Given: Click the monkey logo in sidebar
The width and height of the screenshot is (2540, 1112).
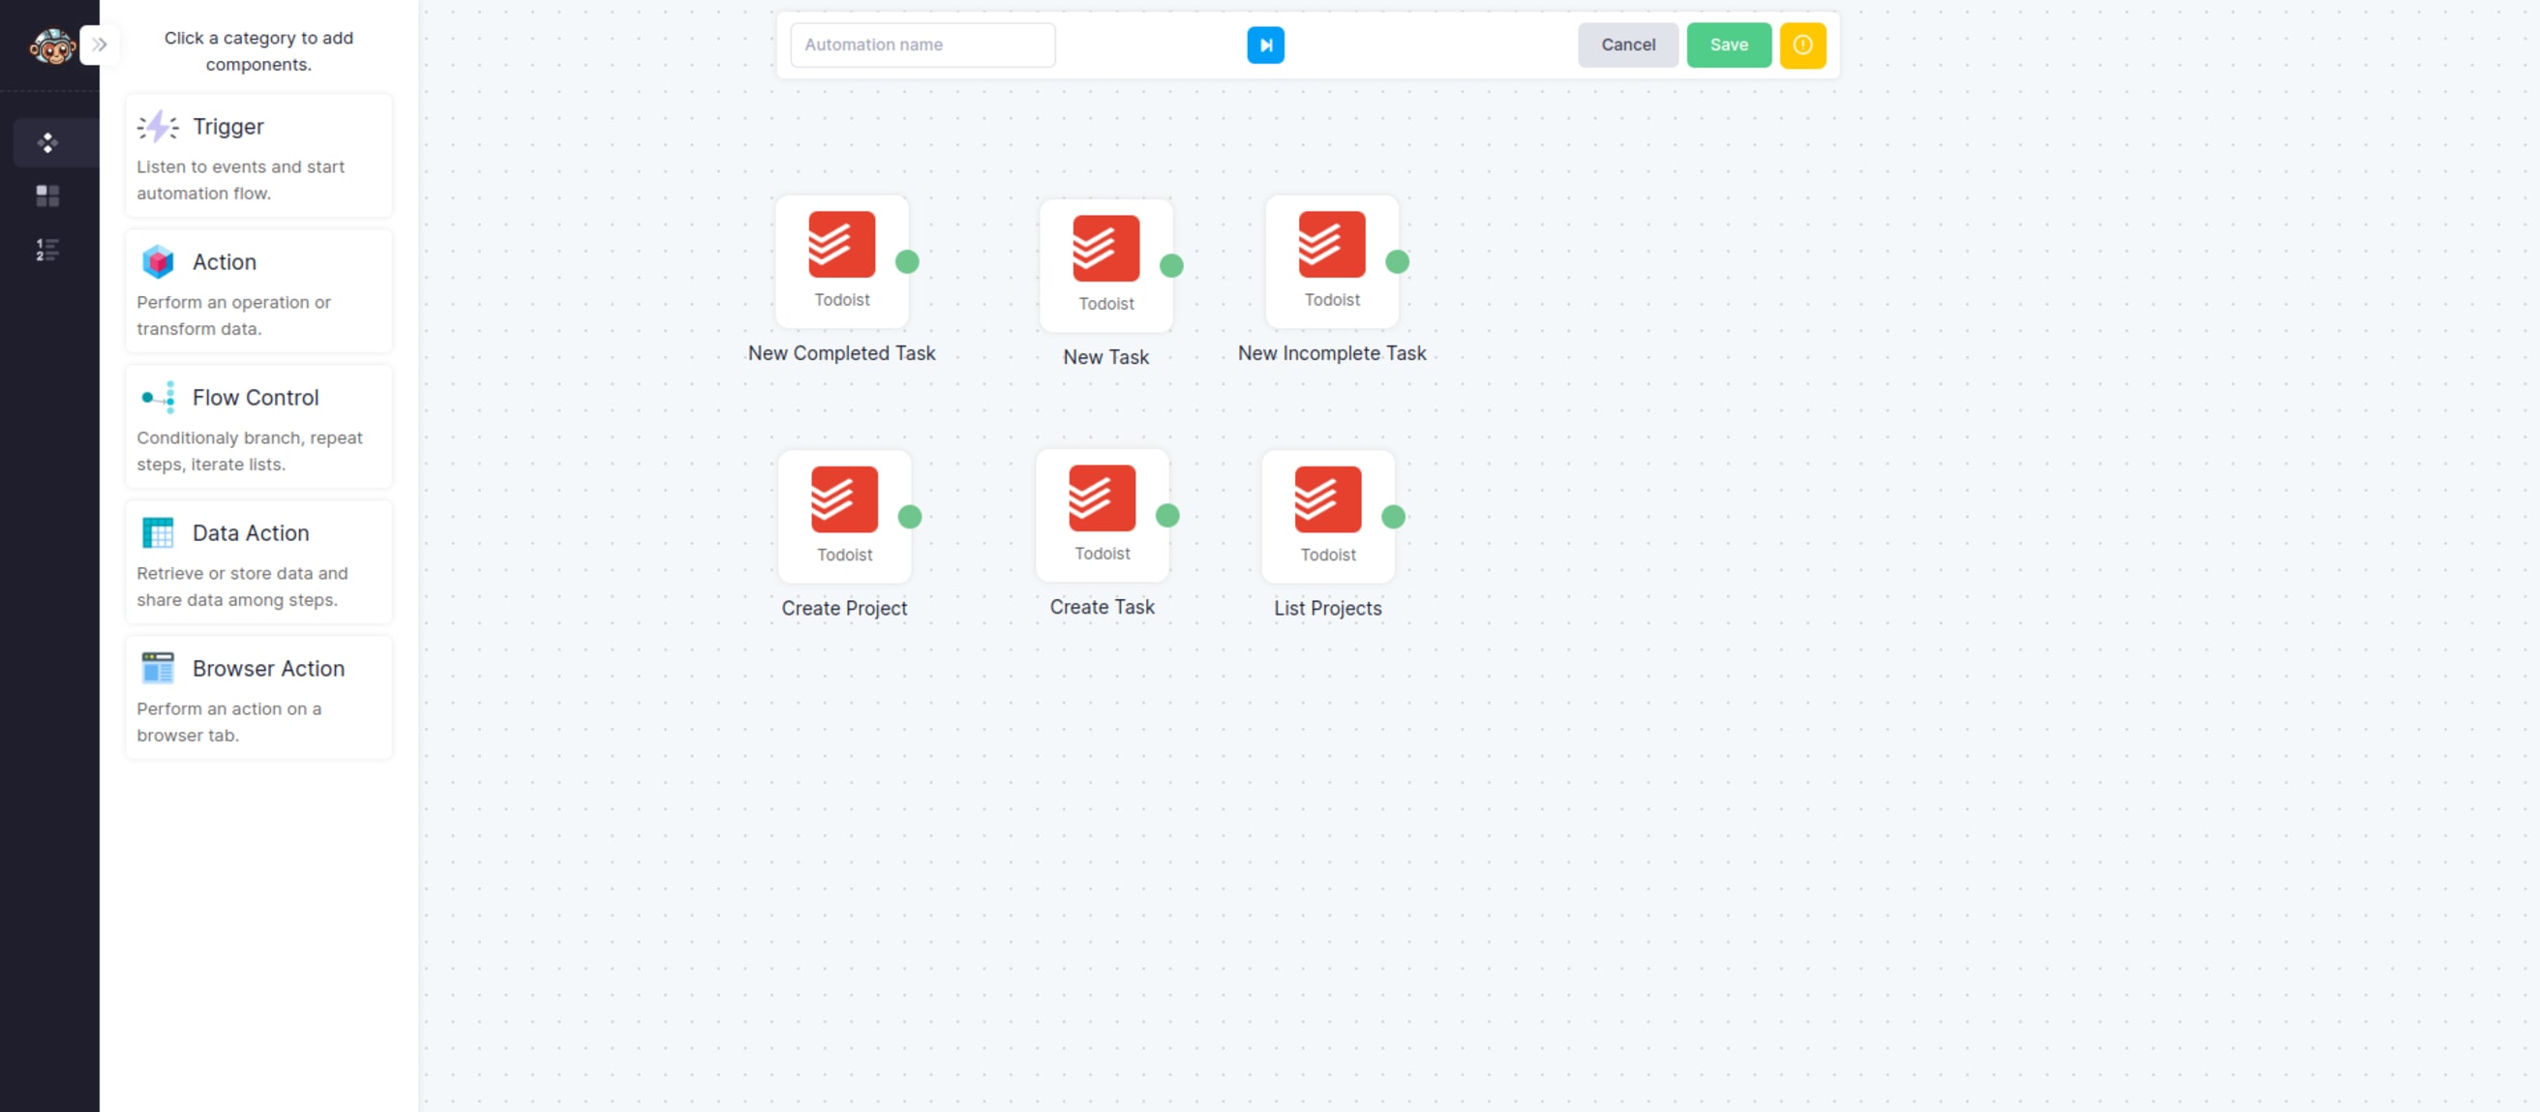Looking at the screenshot, I should pyautogui.click(x=51, y=46).
